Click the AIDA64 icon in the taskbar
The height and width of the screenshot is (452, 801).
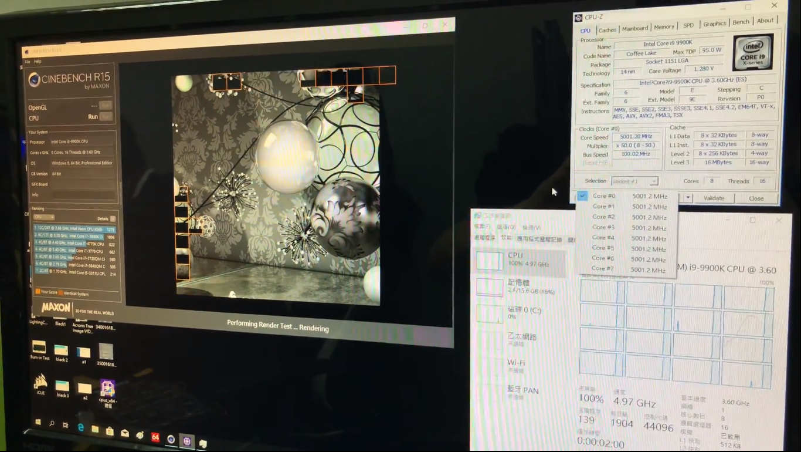[x=155, y=437]
